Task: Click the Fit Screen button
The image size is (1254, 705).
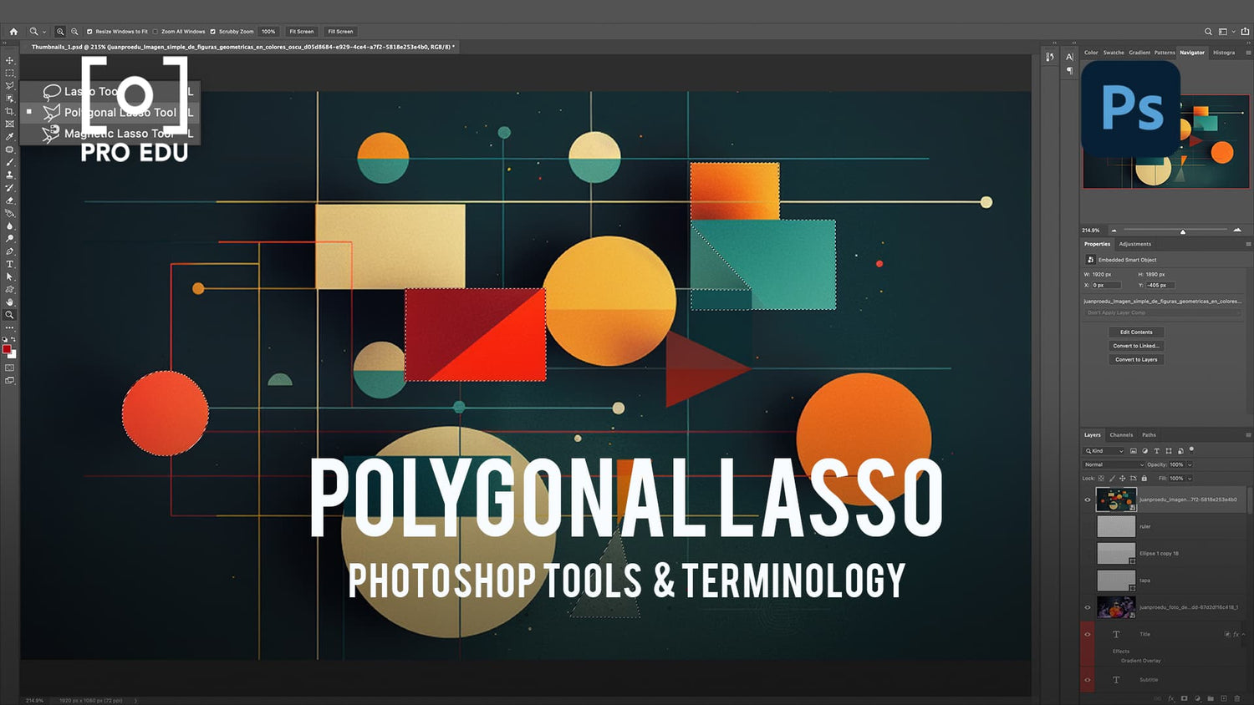Action: tap(301, 31)
